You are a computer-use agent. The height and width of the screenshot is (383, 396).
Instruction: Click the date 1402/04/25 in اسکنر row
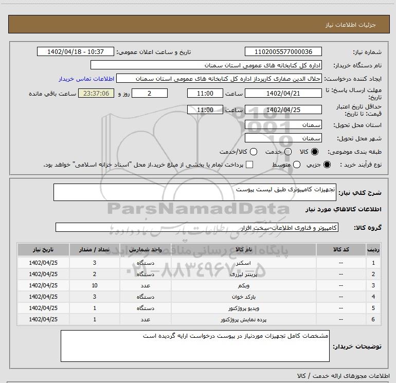pos(43,263)
